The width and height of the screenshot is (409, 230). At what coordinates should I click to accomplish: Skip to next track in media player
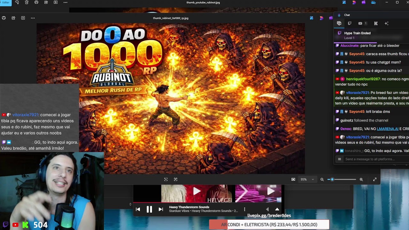coord(161,210)
